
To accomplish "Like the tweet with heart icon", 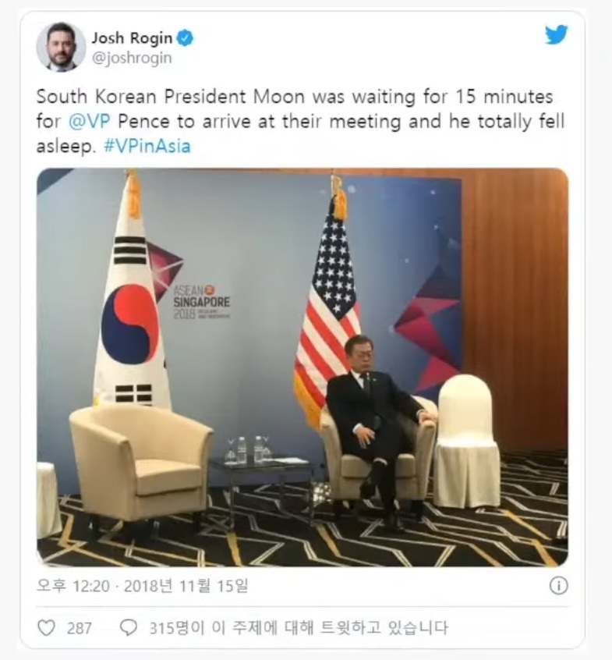I will 46,628.
